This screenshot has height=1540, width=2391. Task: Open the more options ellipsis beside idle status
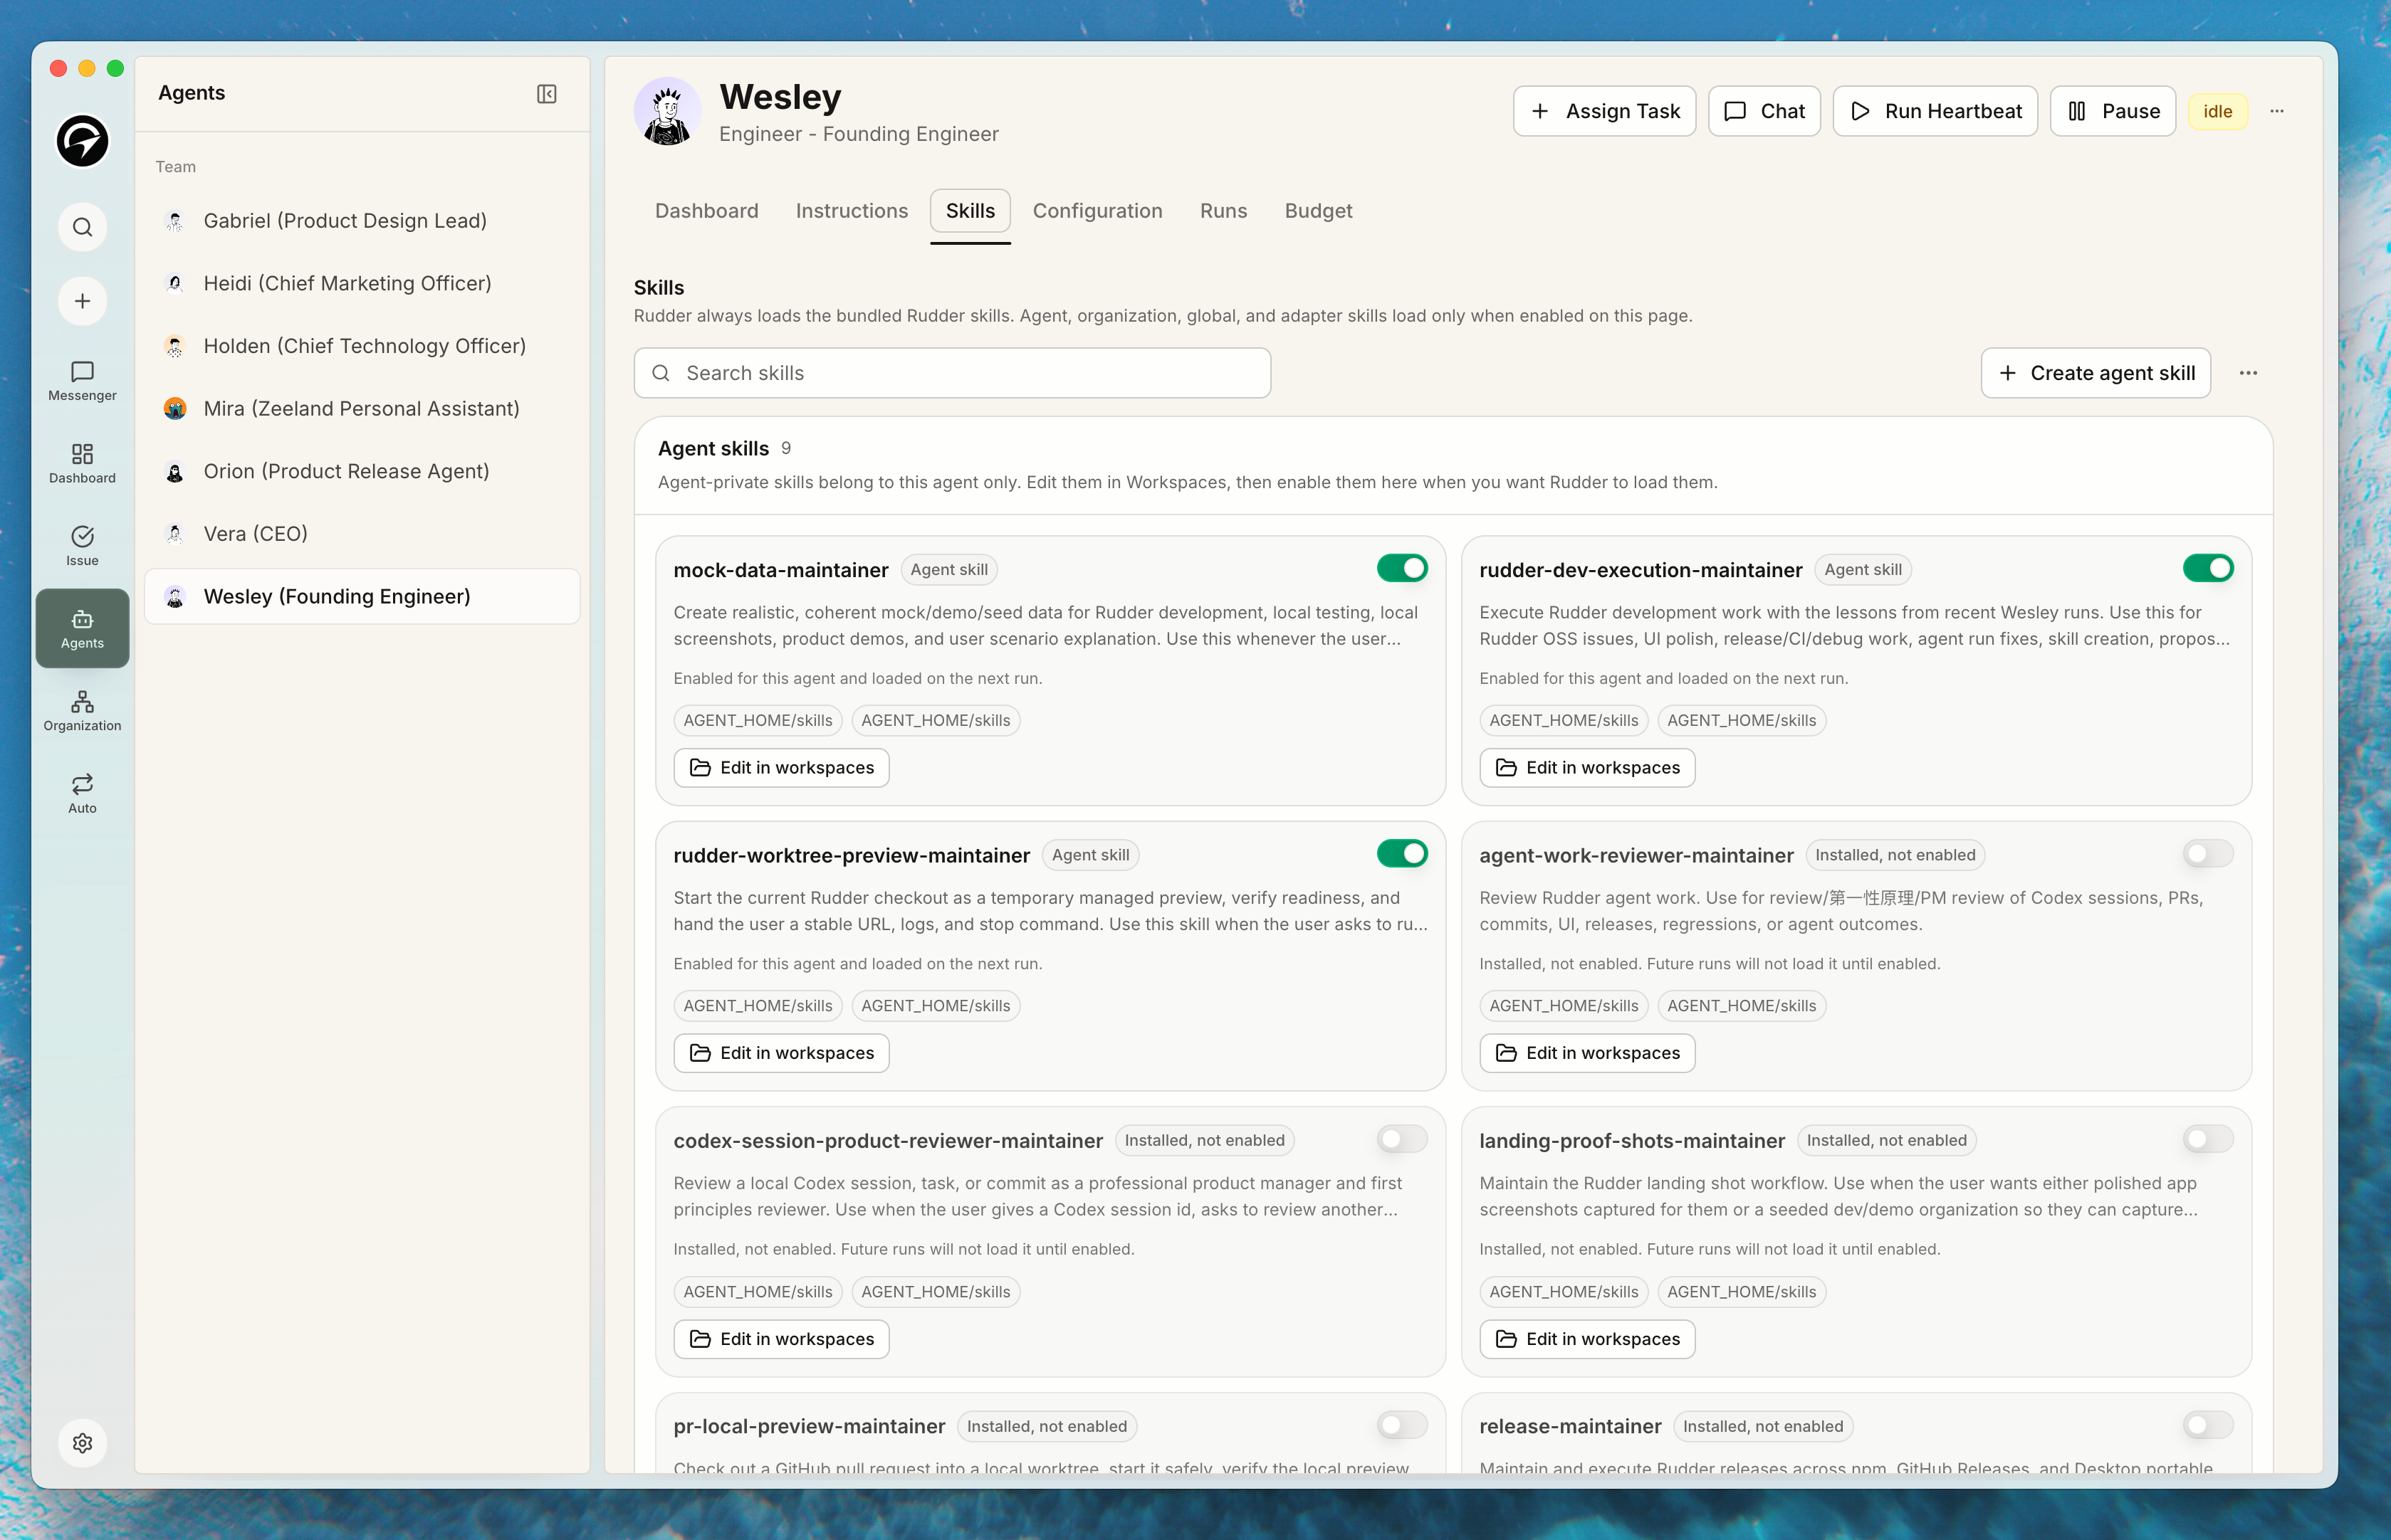[2277, 111]
